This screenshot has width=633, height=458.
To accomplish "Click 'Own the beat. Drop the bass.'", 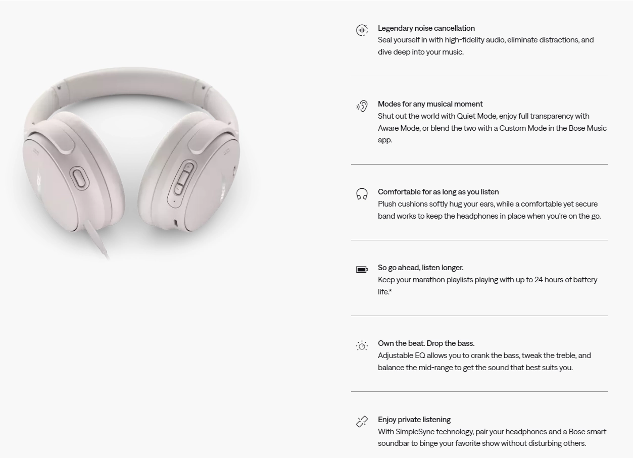I will [x=426, y=343].
